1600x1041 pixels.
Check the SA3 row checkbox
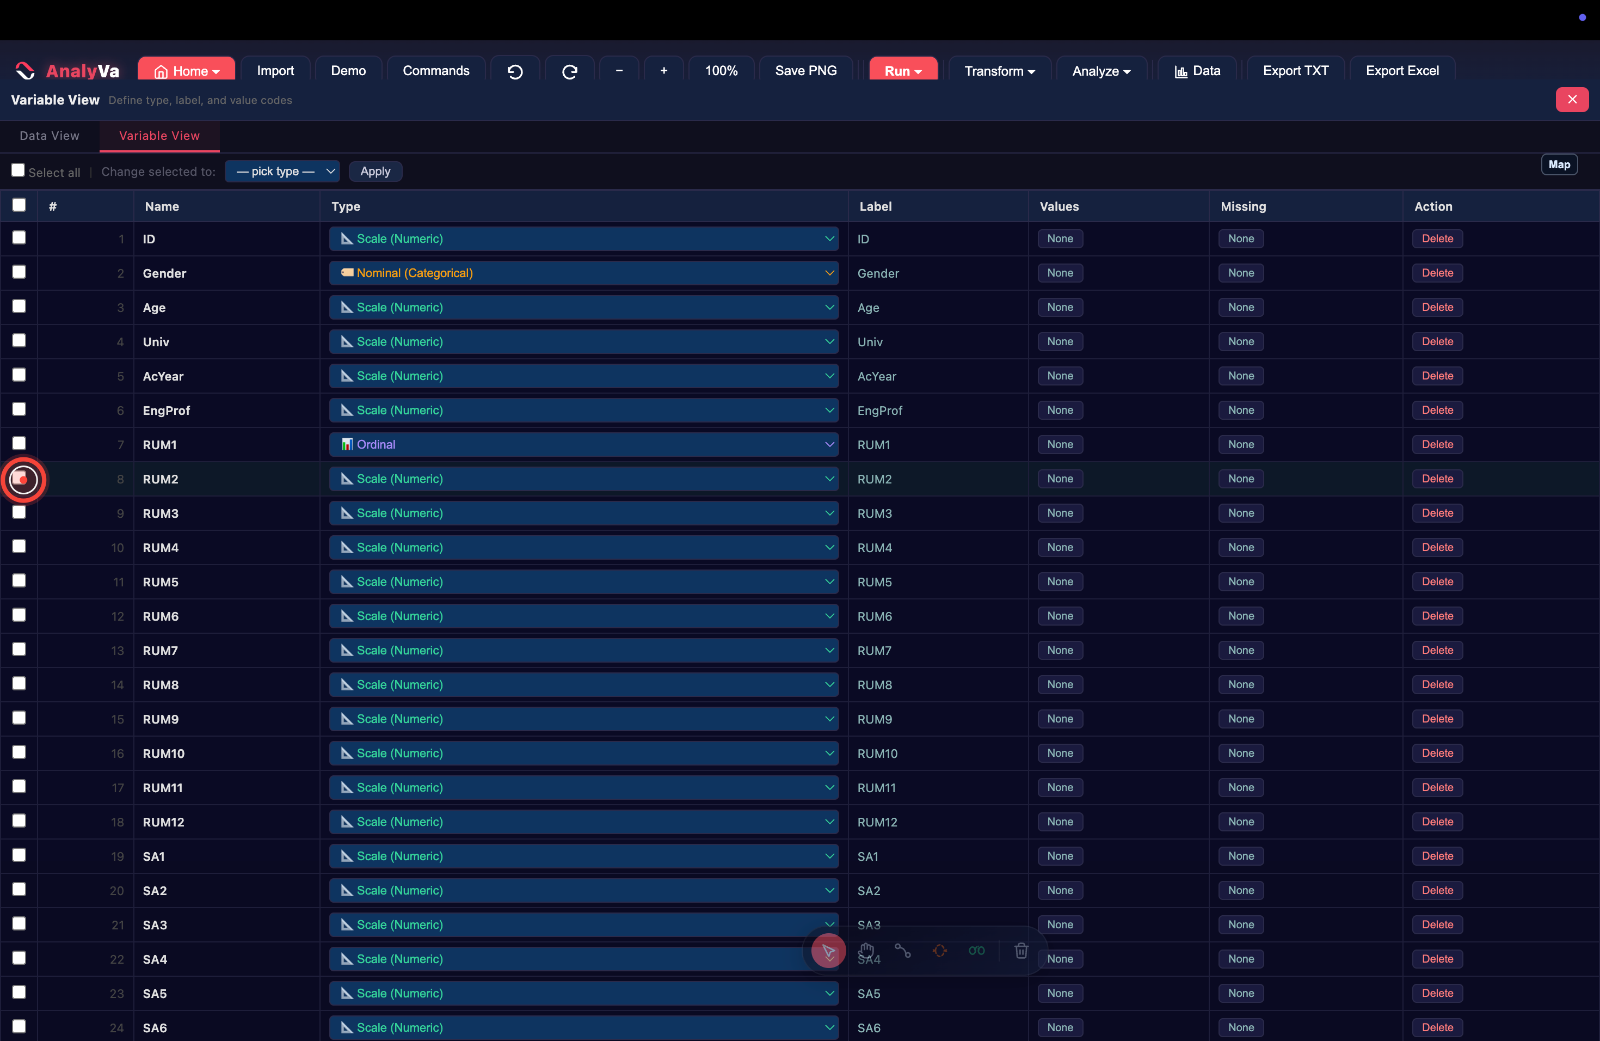pyautogui.click(x=19, y=924)
